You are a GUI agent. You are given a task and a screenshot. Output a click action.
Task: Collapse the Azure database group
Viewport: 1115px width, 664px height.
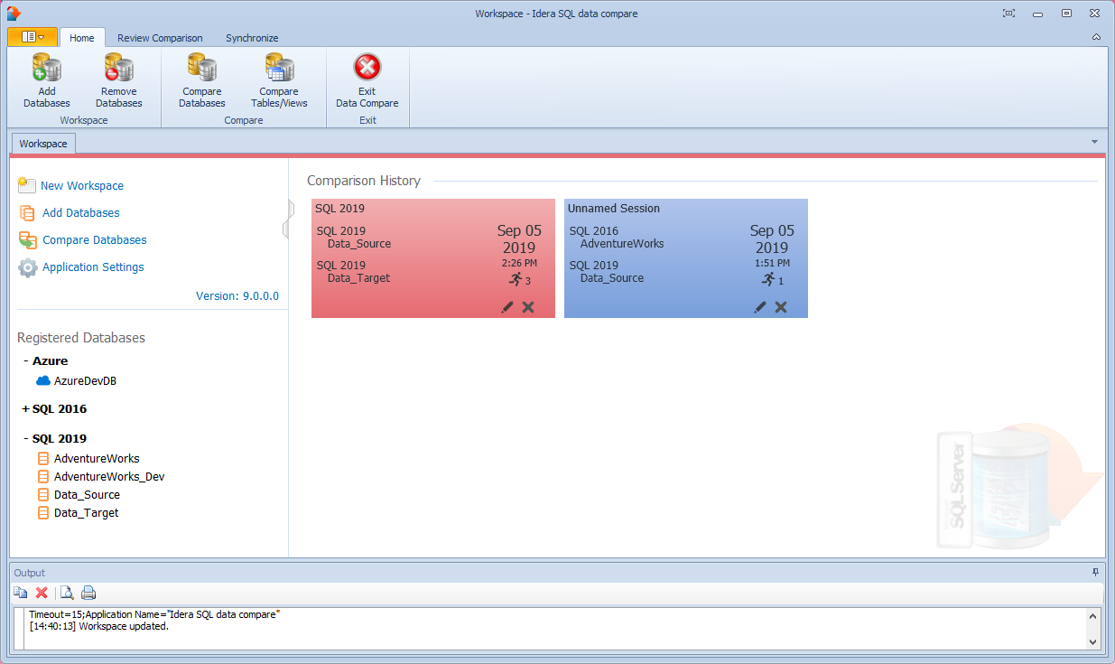tap(26, 360)
